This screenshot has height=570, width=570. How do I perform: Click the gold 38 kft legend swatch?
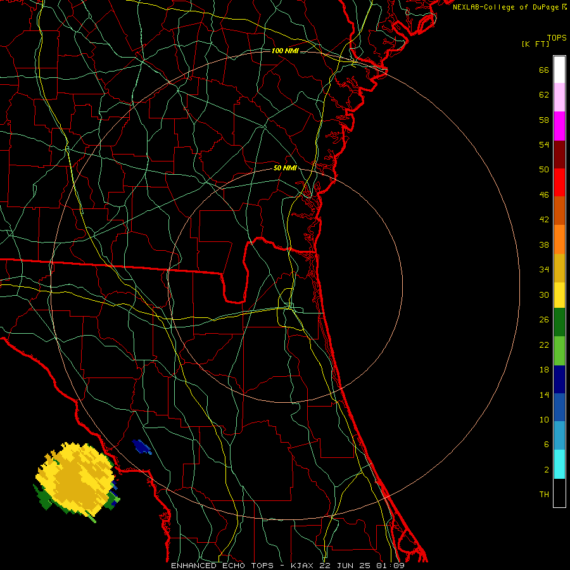559,268
